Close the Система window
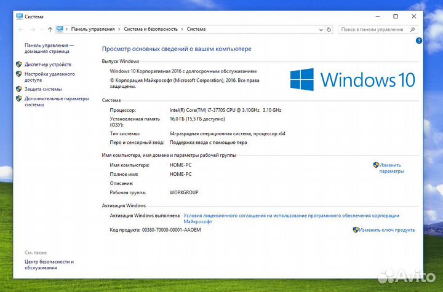The height and width of the screenshot is (292, 443). (x=413, y=17)
